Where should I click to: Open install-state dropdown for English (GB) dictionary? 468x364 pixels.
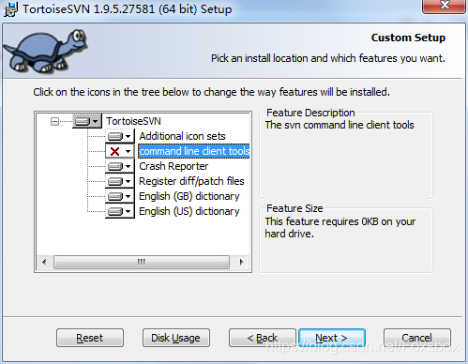point(120,196)
